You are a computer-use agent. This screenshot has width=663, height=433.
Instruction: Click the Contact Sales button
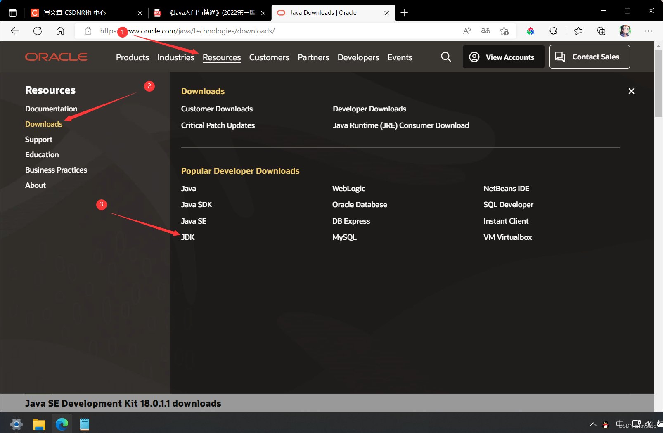(590, 57)
